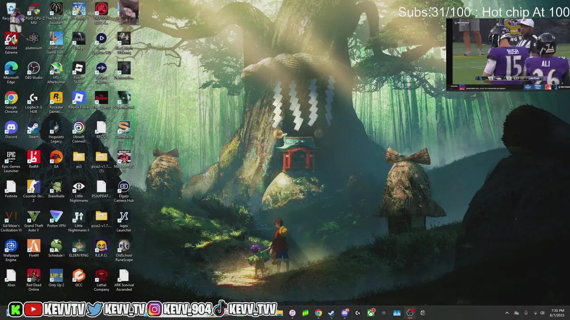570x320 pixels.
Task: Select the Visage game icon
Action: coord(79,41)
